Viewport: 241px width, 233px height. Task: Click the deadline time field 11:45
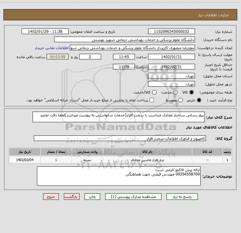(124, 57)
